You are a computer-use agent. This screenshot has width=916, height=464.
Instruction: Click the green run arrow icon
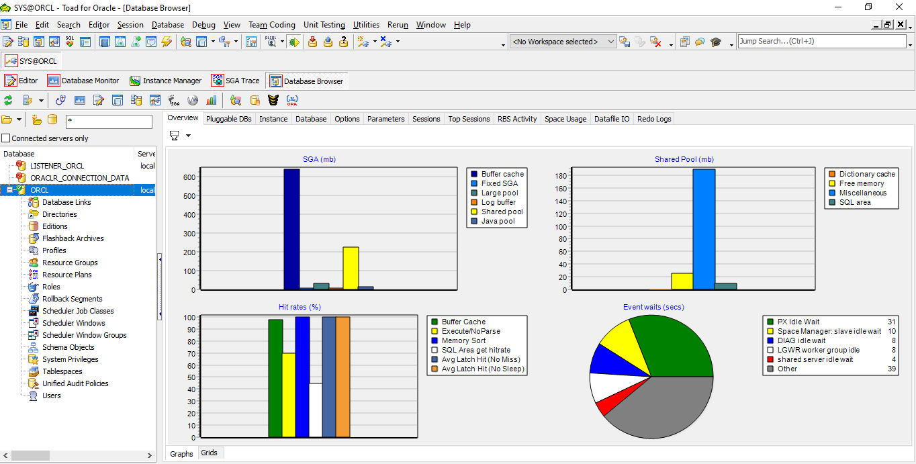point(294,42)
